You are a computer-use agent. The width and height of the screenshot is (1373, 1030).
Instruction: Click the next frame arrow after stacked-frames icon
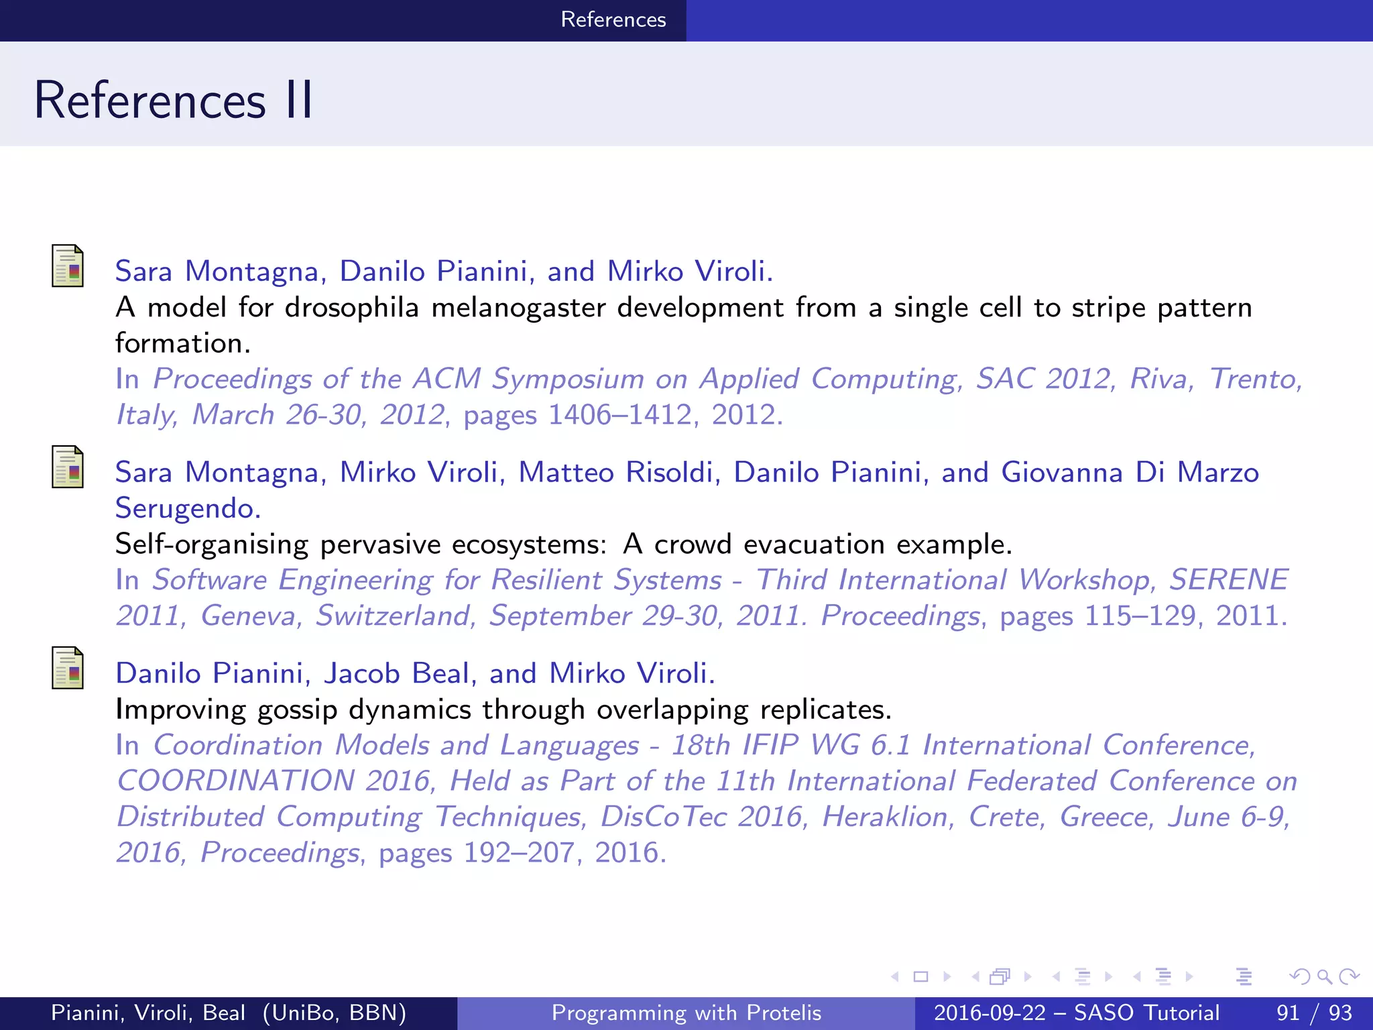pyautogui.click(x=1028, y=977)
